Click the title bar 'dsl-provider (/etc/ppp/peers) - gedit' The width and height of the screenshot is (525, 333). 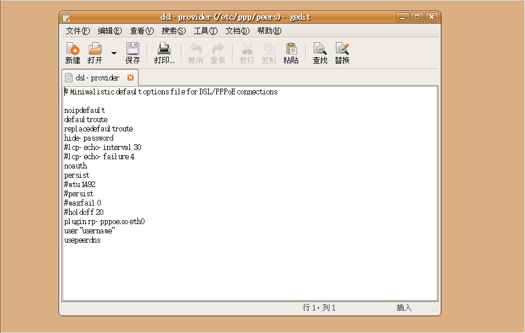point(236,17)
